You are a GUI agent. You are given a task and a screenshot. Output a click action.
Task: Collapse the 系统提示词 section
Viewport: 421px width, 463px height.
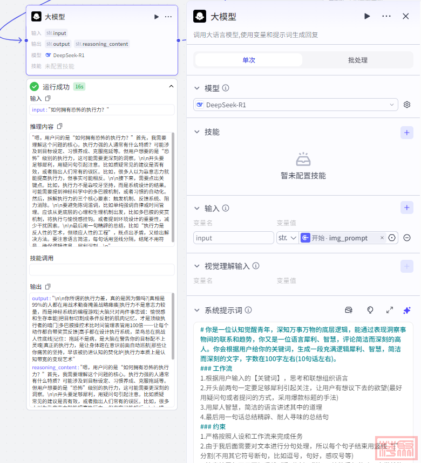point(197,310)
